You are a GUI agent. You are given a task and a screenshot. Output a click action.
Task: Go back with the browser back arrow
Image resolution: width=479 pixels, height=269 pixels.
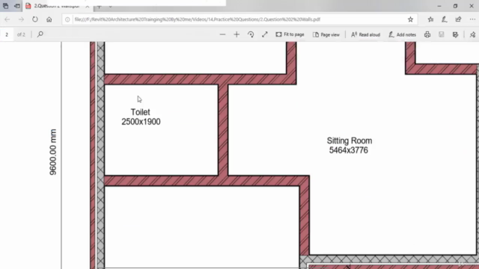pyautogui.click(x=7, y=19)
